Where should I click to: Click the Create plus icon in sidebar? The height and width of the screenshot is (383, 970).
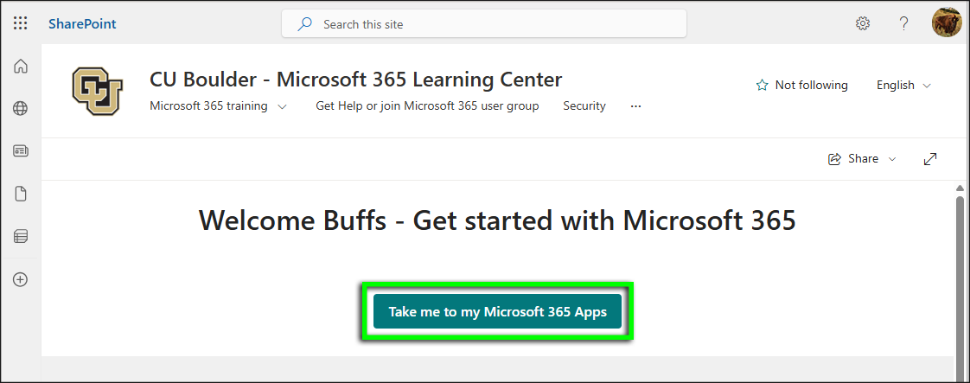21,279
